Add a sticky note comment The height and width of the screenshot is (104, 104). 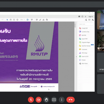pos(37,20)
